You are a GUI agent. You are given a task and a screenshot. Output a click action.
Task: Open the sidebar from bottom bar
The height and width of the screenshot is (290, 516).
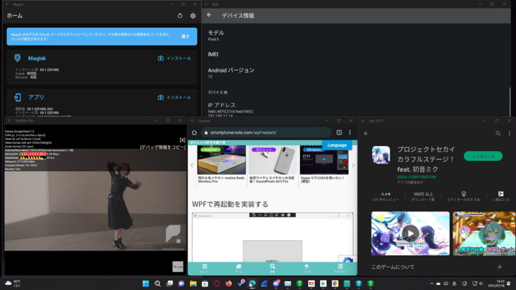coord(340,268)
